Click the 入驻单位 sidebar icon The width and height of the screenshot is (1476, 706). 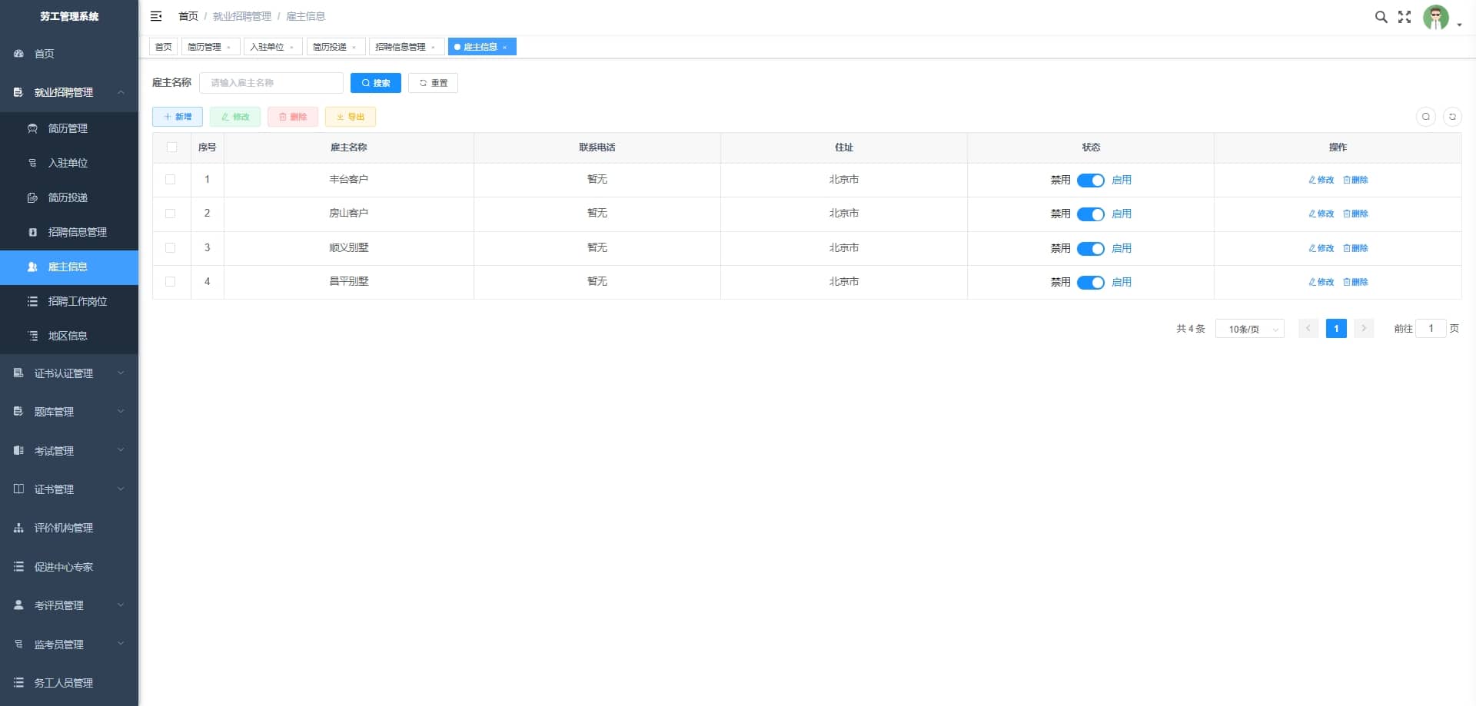(32, 163)
